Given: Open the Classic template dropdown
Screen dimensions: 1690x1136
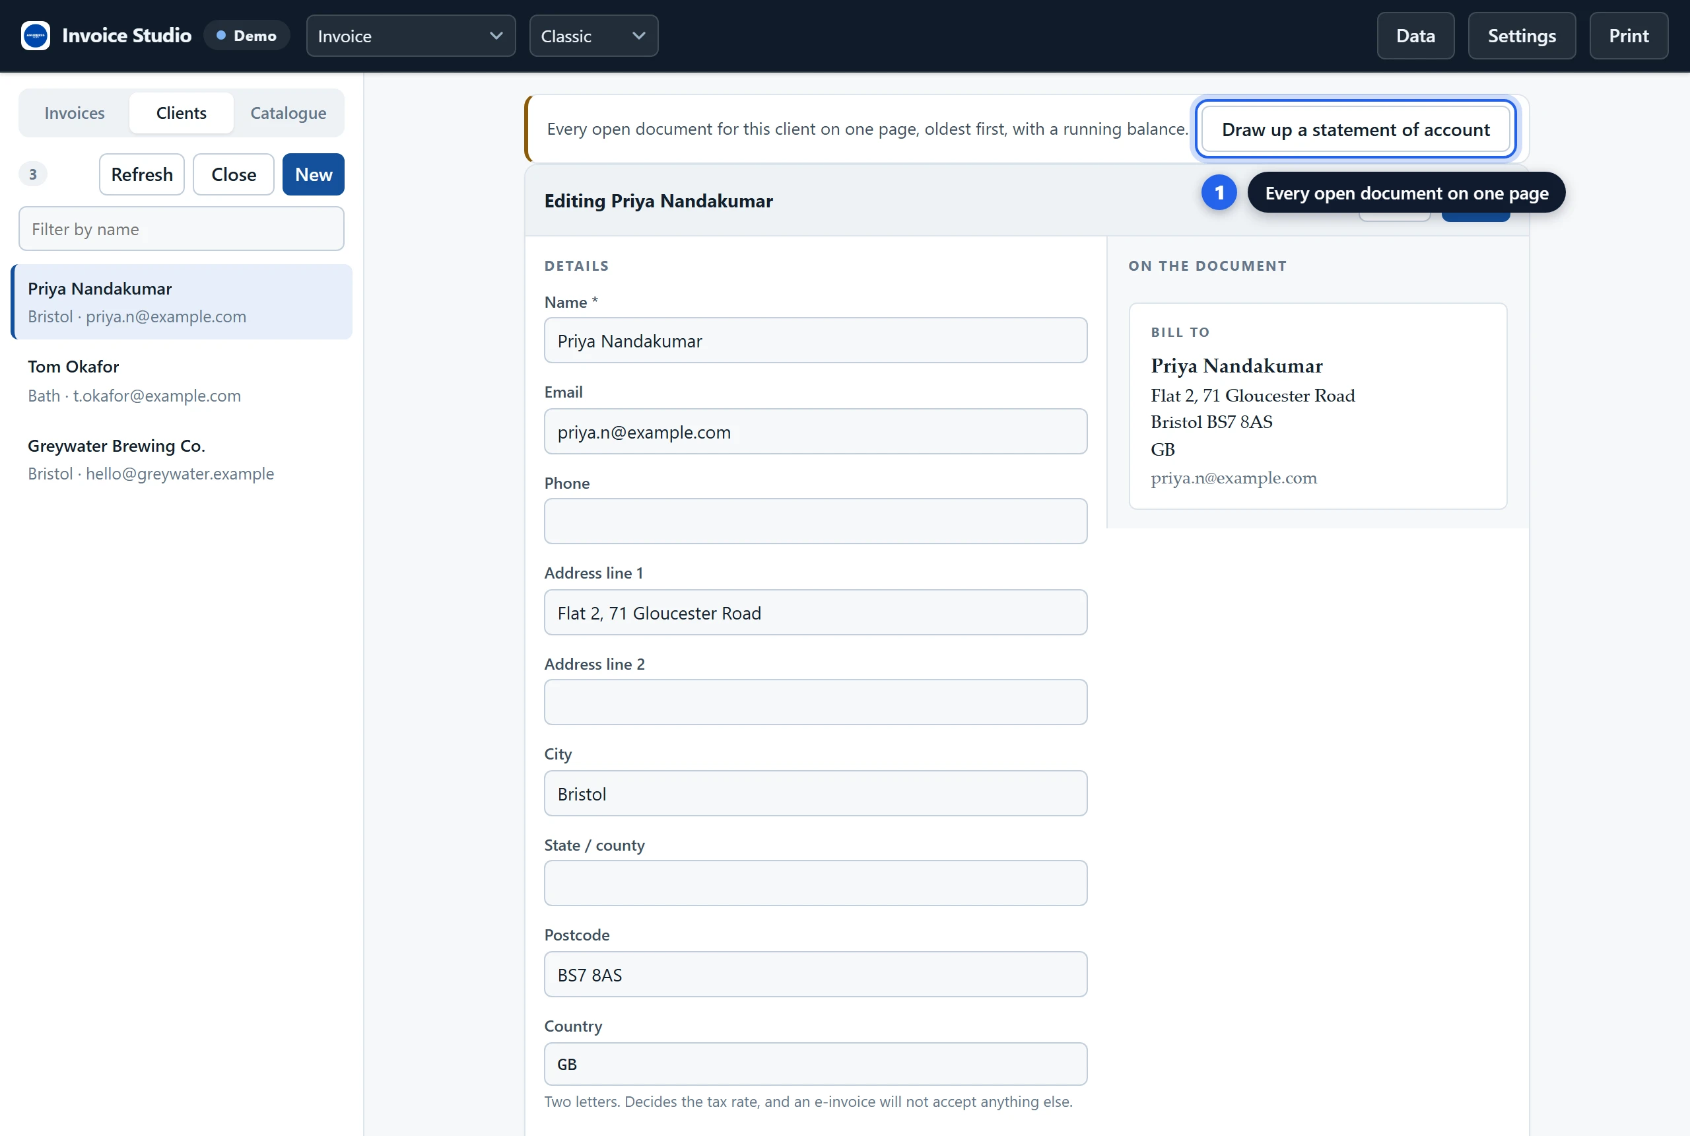Looking at the screenshot, I should click(593, 36).
